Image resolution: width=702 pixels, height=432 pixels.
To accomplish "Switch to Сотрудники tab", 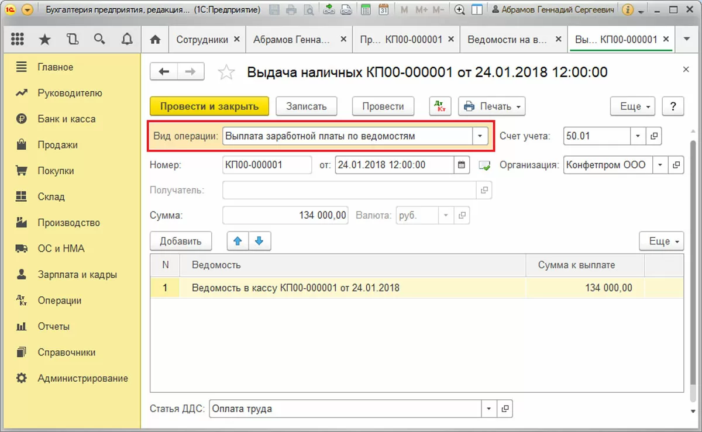I will tap(202, 39).
